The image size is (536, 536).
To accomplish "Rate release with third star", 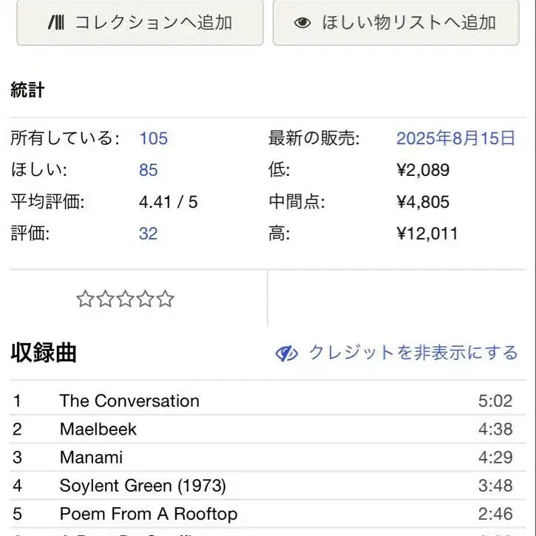I will point(125,299).
